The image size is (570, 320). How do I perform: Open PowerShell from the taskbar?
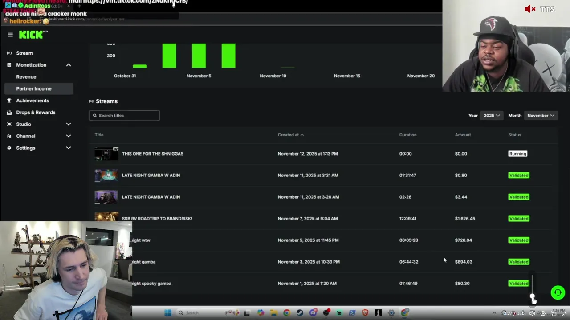click(x=352, y=313)
